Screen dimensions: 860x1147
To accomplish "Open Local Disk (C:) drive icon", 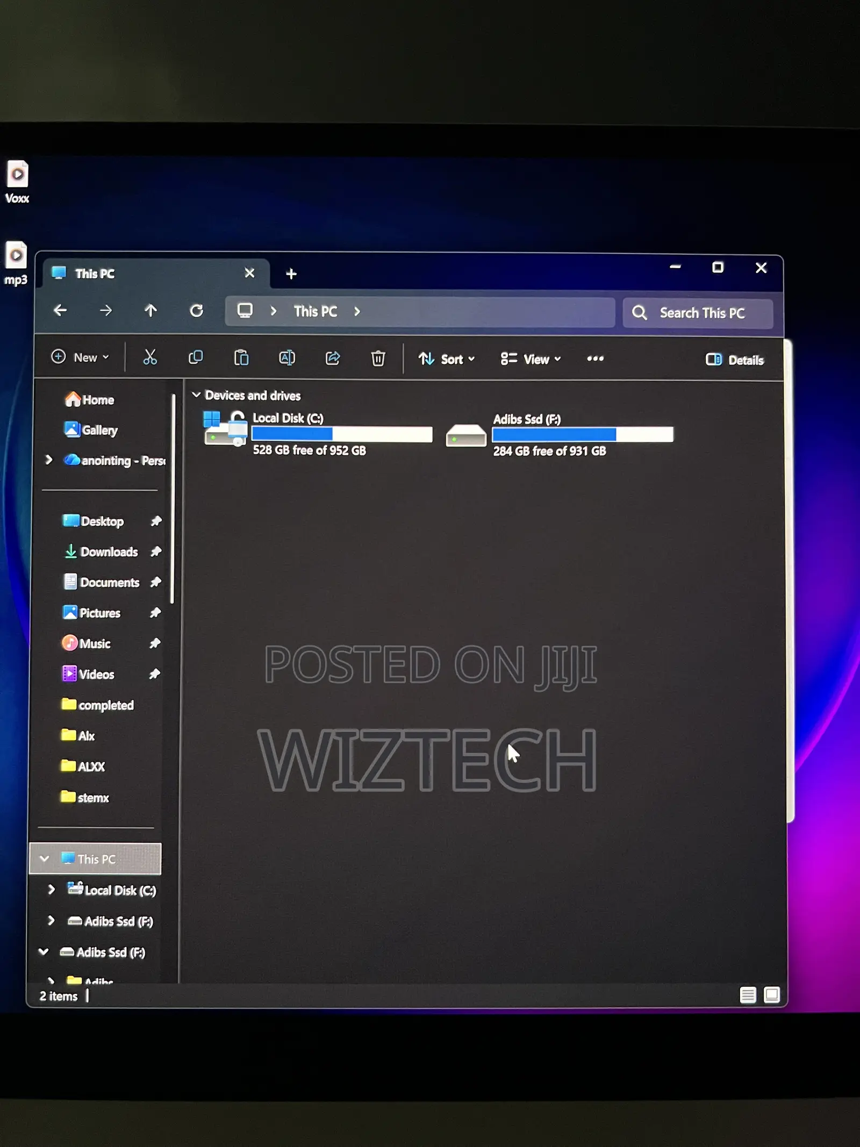I will pyautogui.click(x=225, y=428).
